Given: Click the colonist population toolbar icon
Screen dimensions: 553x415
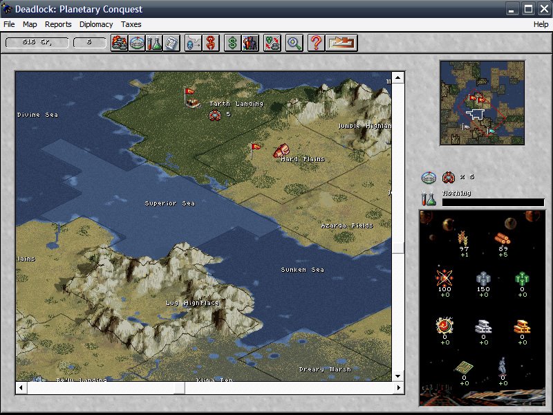Looking at the screenshot, I should point(250,43).
